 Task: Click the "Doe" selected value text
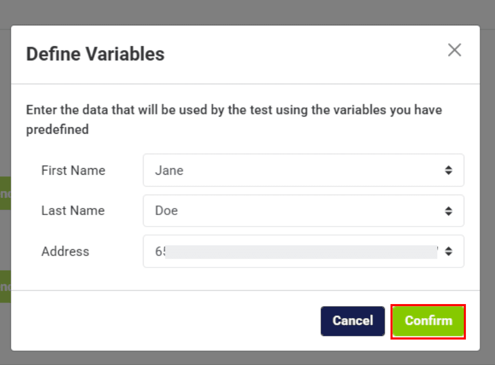point(166,211)
